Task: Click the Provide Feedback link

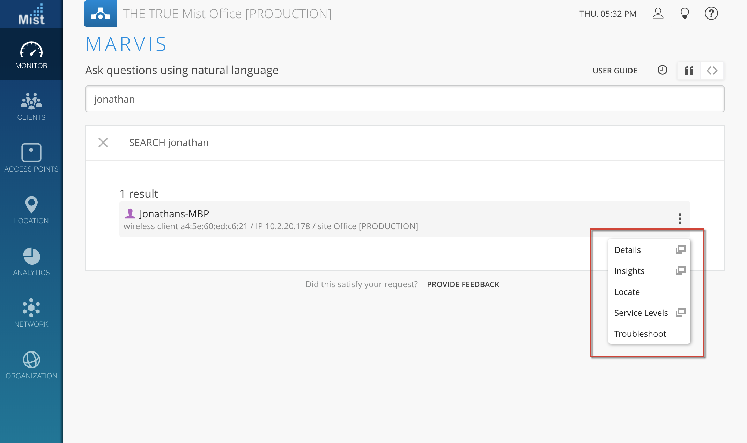Action: 463,284
